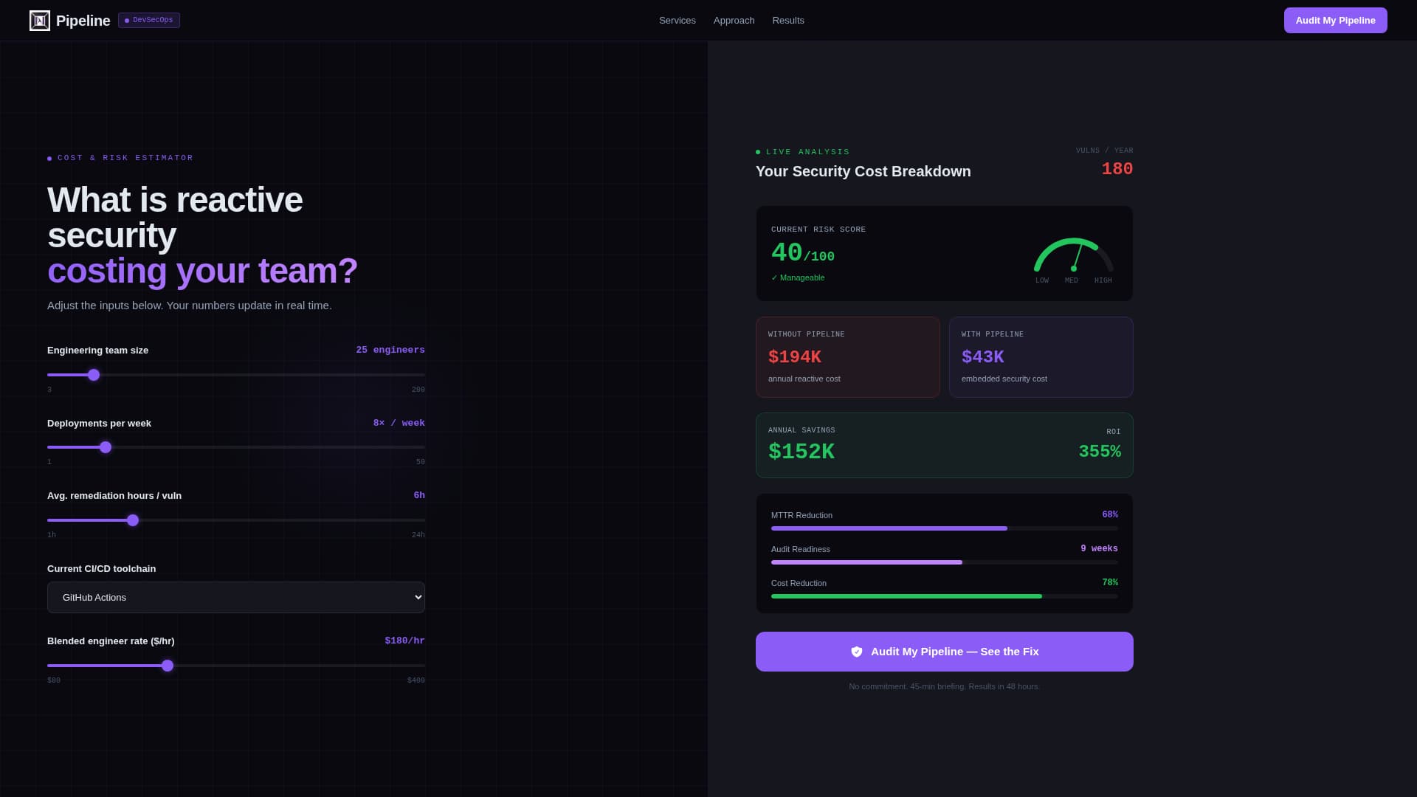Click the 'Manageable' status text
Screen dimensions: 1417x797
click(798, 277)
